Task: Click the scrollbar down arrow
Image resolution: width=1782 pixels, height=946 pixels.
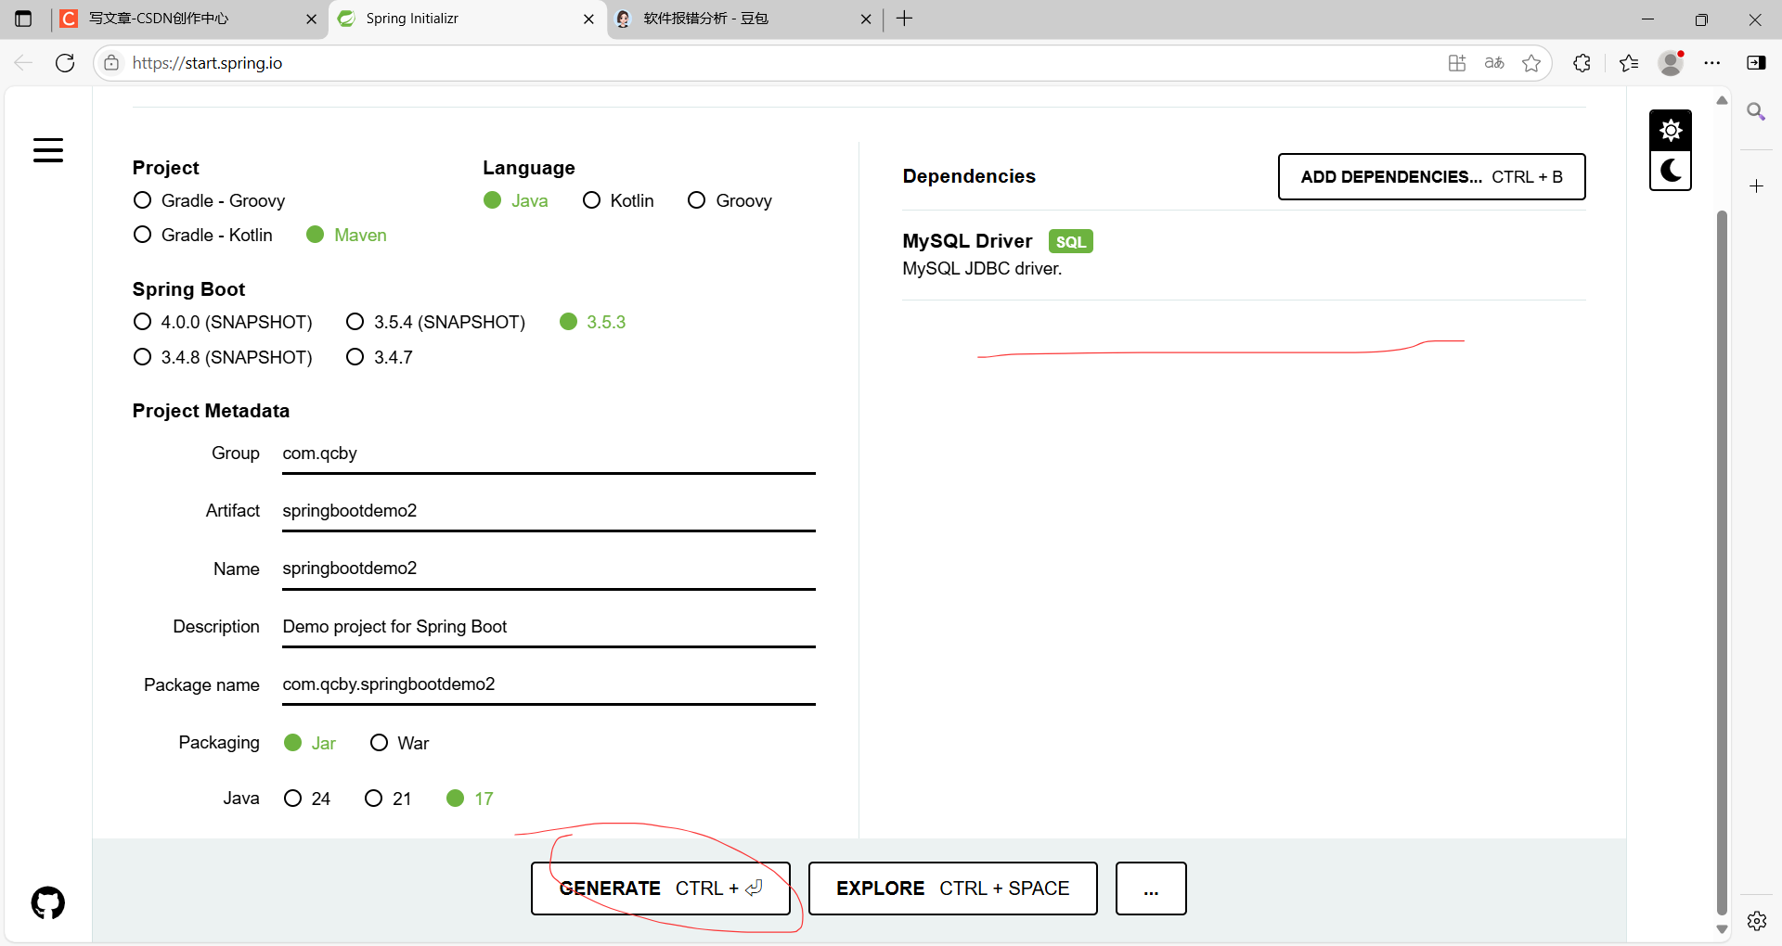Action: coord(1722,929)
